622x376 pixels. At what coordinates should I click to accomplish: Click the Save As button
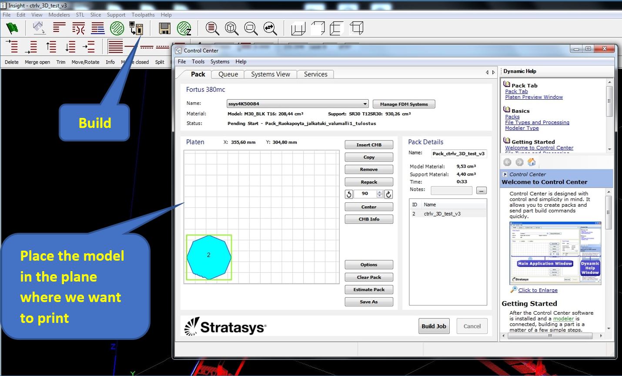coord(369,302)
